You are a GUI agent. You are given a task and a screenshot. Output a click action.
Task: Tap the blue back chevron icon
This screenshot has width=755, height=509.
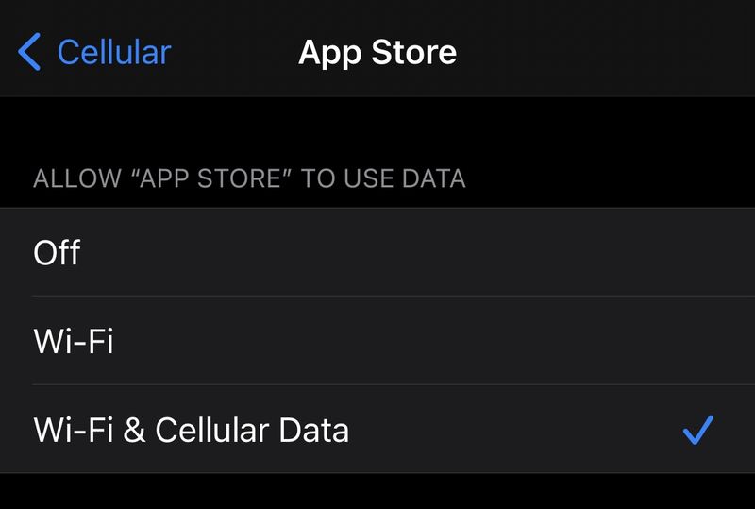click(x=29, y=52)
